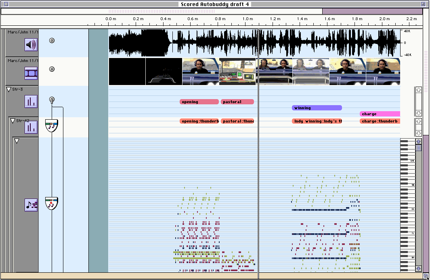Click the Str-3 track scroll down arrow
Screen dimensions: 430x280
[x=418, y=113]
